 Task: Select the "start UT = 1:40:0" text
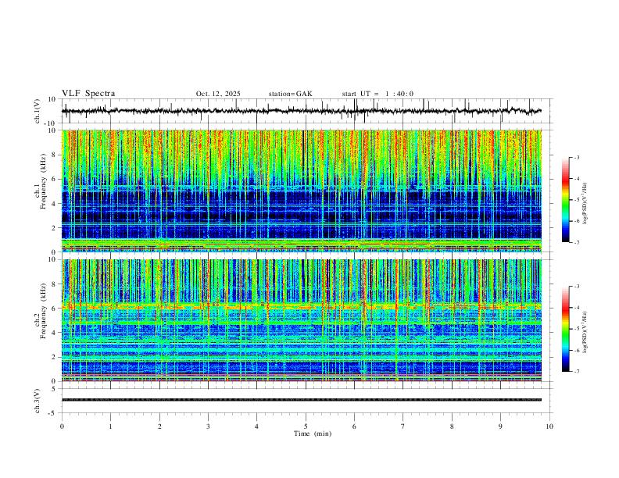[377, 94]
